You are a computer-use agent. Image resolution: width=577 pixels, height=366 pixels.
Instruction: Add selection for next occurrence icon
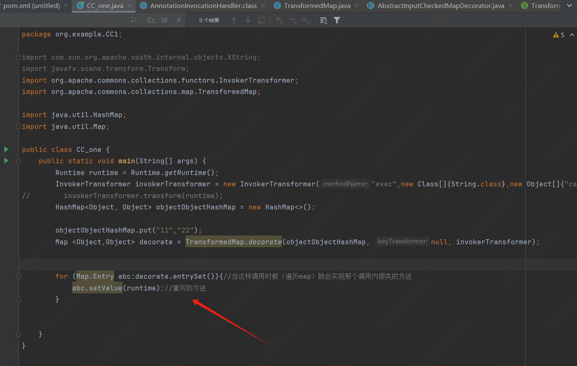pos(279,20)
